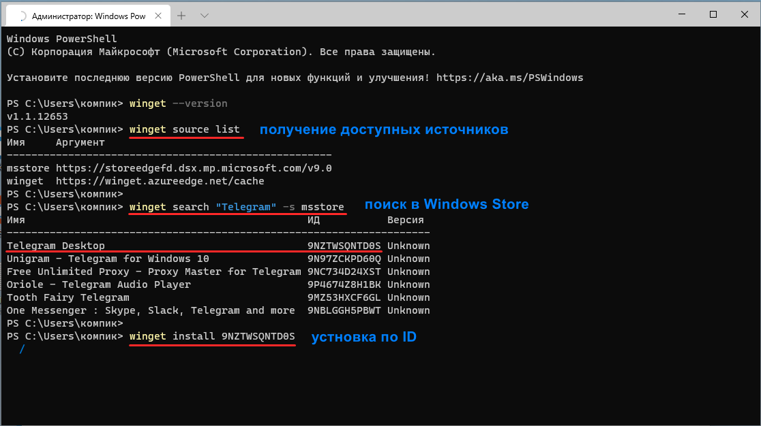Image resolution: width=761 pixels, height=426 pixels.
Task: Click the Oriole - Telegram Audio Player entry
Action: (x=98, y=284)
